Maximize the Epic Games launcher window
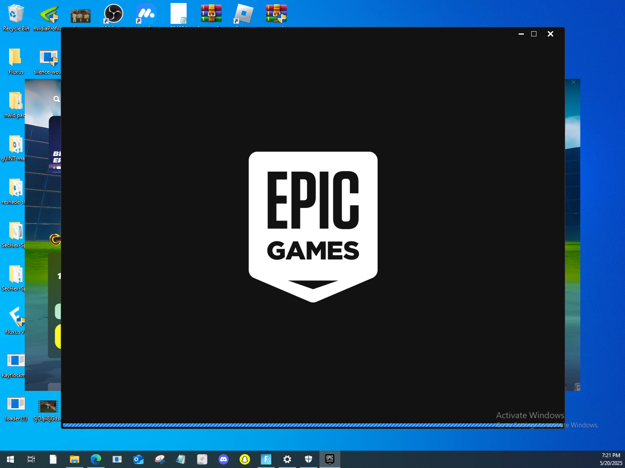 pyautogui.click(x=534, y=34)
